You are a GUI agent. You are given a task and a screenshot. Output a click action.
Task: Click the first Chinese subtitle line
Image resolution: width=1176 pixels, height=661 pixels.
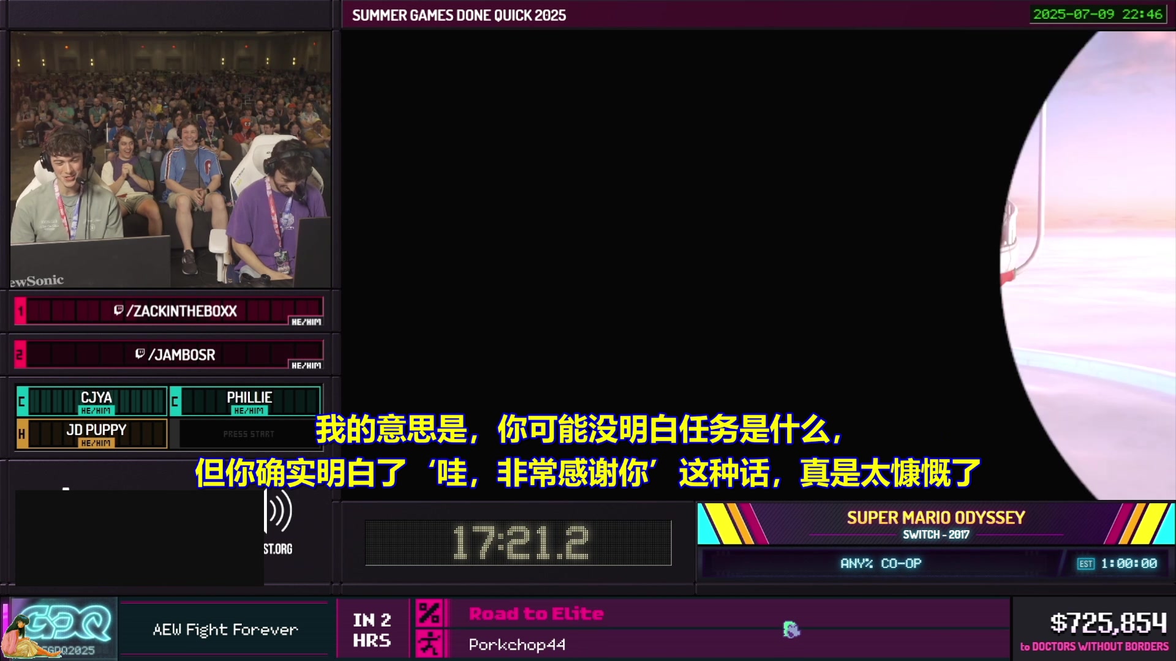pos(579,429)
